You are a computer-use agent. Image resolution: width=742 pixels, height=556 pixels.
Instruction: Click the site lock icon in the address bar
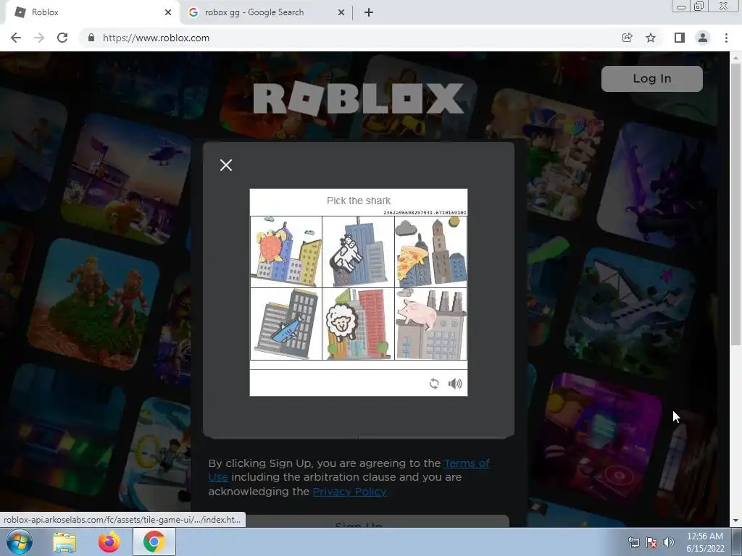91,38
